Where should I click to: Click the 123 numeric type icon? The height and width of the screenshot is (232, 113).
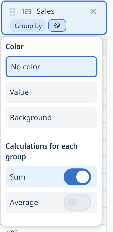(x=27, y=11)
